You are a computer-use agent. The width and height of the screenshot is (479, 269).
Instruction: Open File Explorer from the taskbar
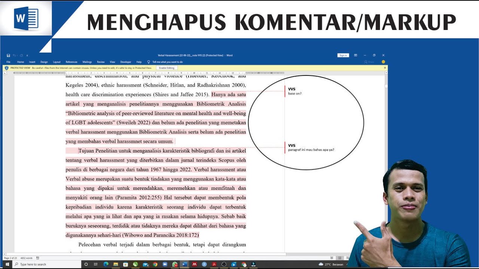pos(116,264)
